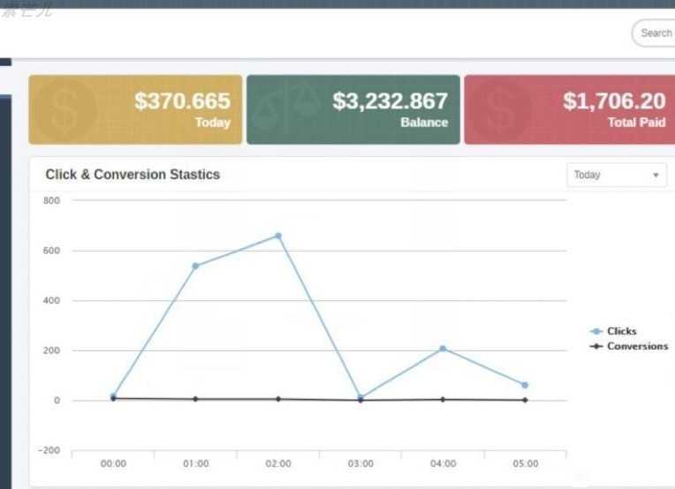The width and height of the screenshot is (675, 489).
Task: Click the 02:00 x-axis label
Action: (278, 463)
